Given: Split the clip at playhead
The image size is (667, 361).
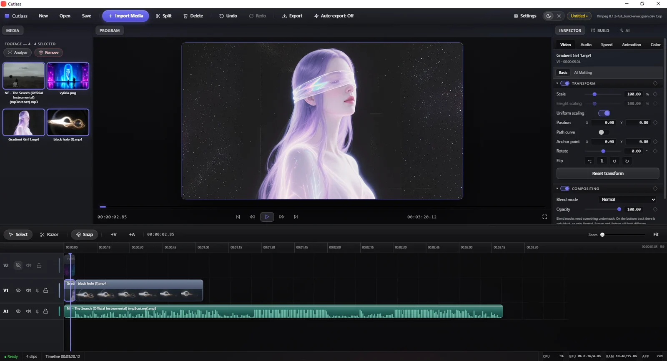Looking at the screenshot, I should [x=163, y=16].
